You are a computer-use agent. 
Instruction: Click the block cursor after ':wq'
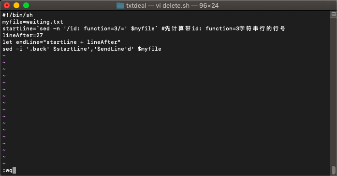[x=14, y=170]
